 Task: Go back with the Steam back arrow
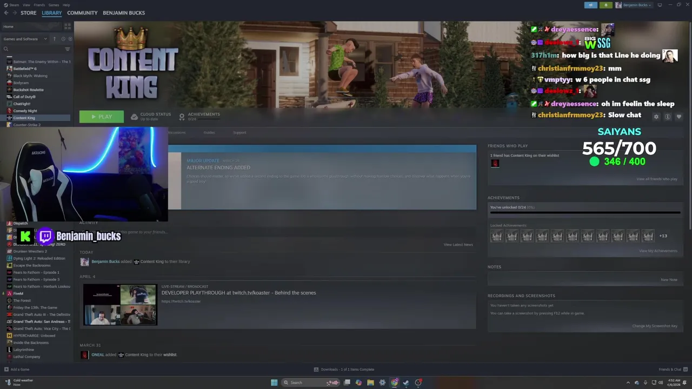coord(6,13)
